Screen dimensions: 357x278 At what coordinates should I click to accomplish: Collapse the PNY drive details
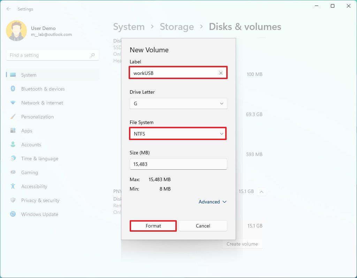pyautogui.click(x=261, y=192)
